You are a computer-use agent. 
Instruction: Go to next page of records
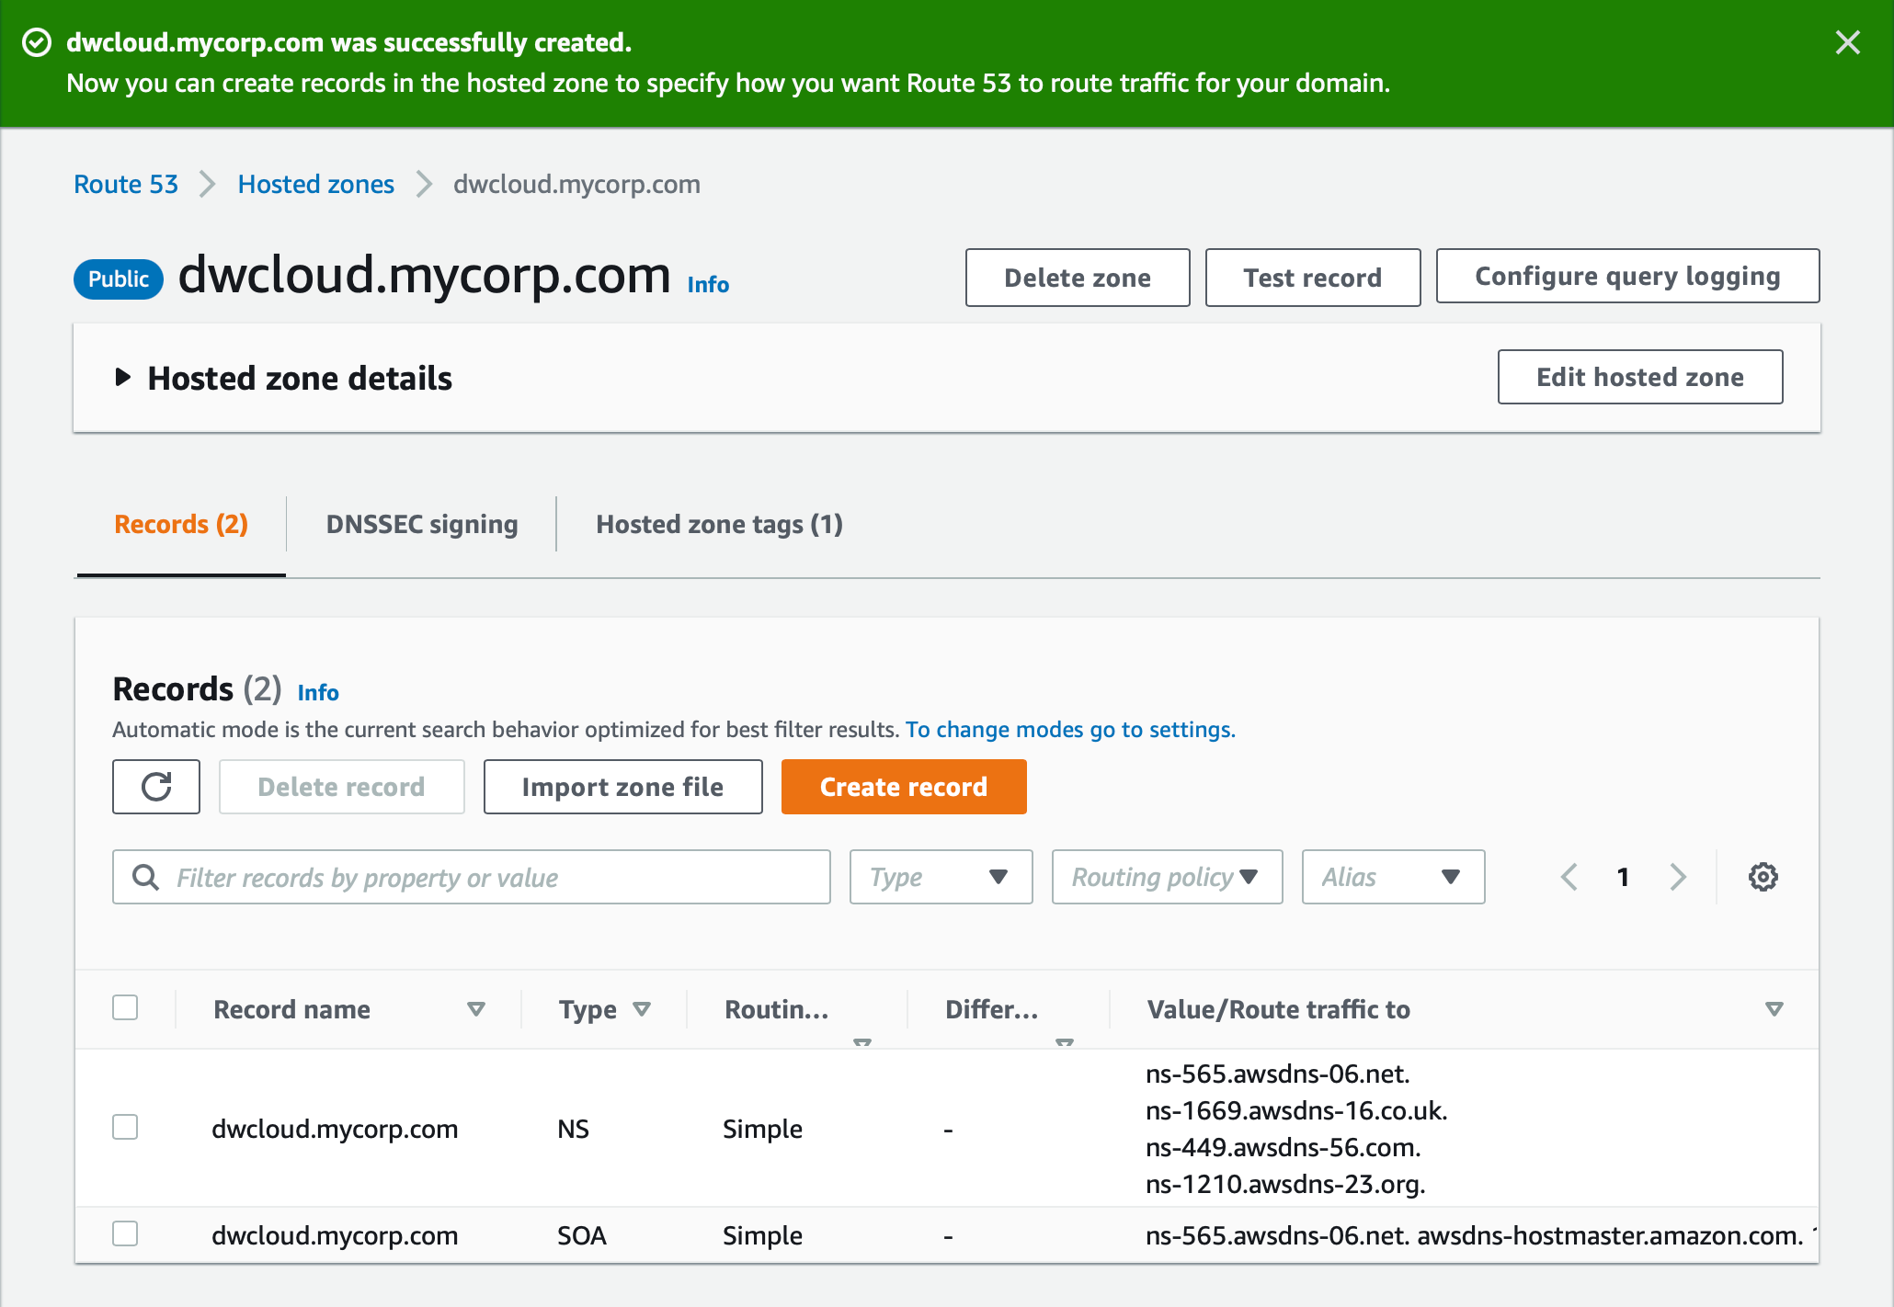(1678, 877)
